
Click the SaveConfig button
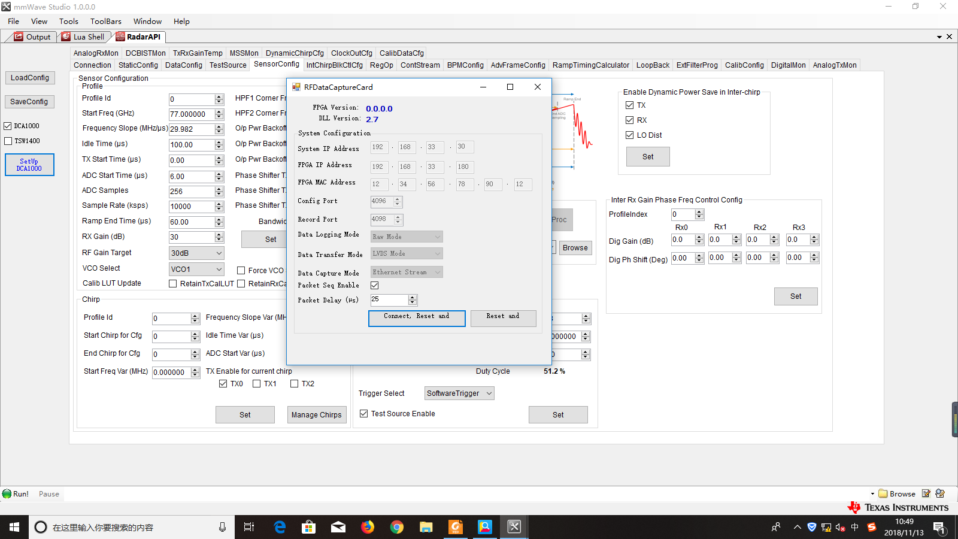pyautogui.click(x=29, y=102)
